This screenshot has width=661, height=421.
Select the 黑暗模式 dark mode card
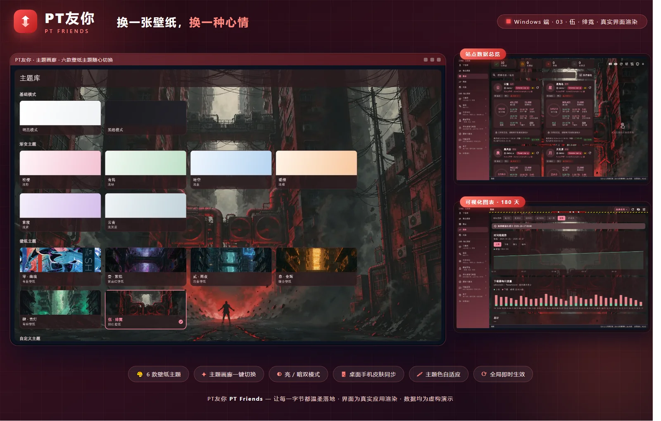[145, 118]
